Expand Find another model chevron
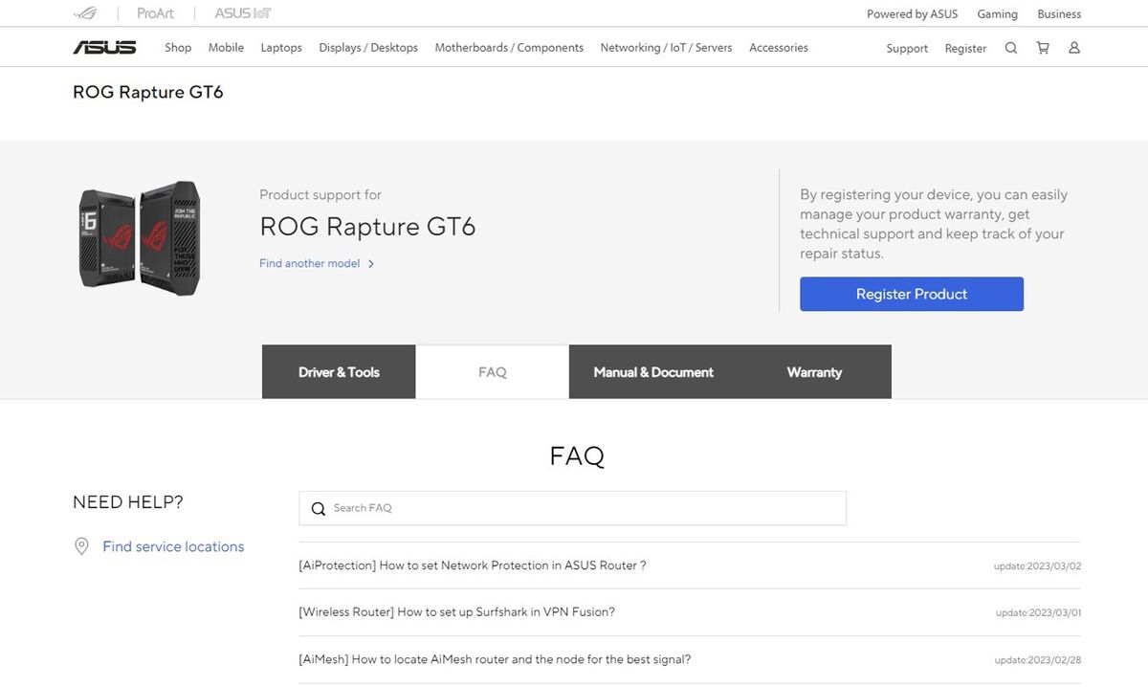 point(371,262)
